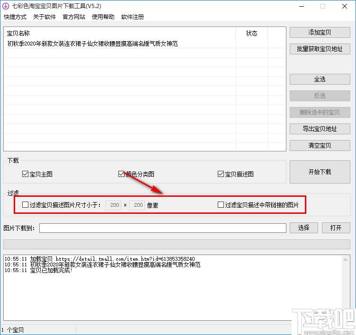Click the 宝贝名称 column header
356x335 pixels.
click(x=120, y=34)
